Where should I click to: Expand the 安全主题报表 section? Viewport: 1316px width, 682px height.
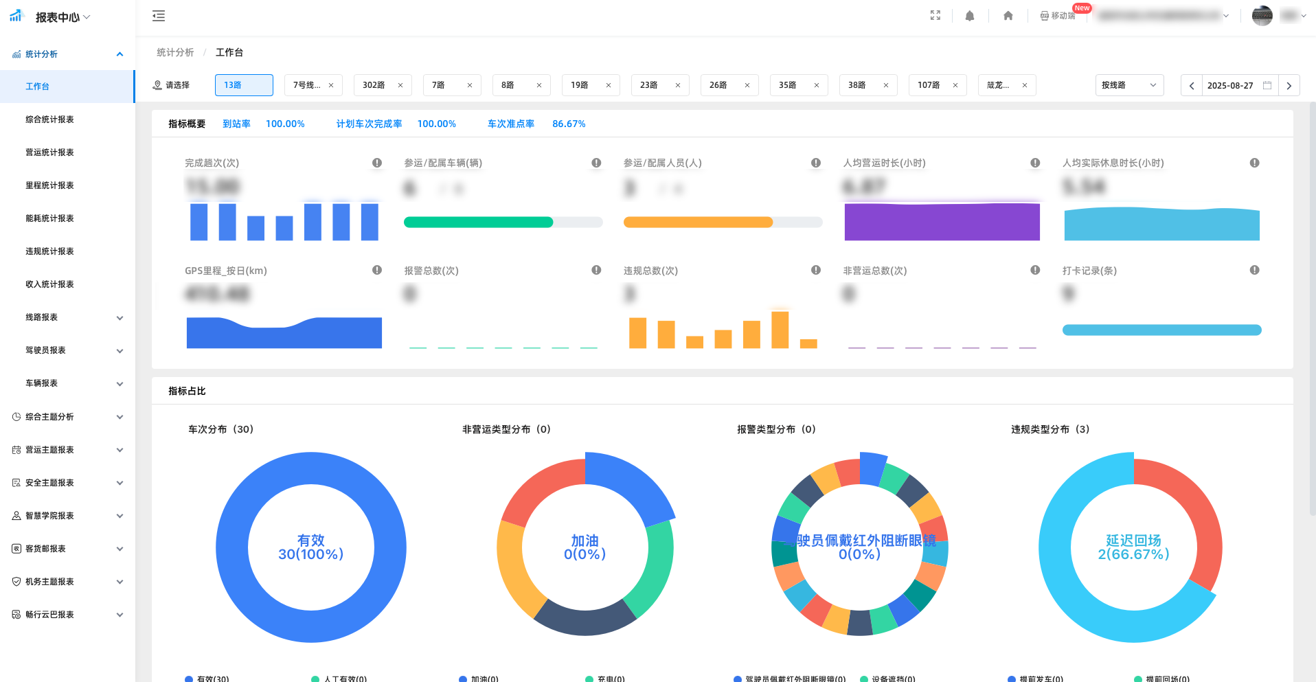point(67,483)
